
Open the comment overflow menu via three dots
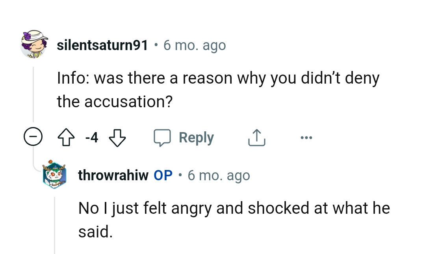(x=306, y=137)
